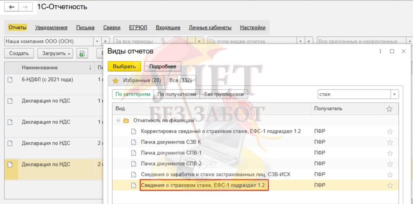Go back with the left arrow button
Screen dimensions: 413x204
11,7
